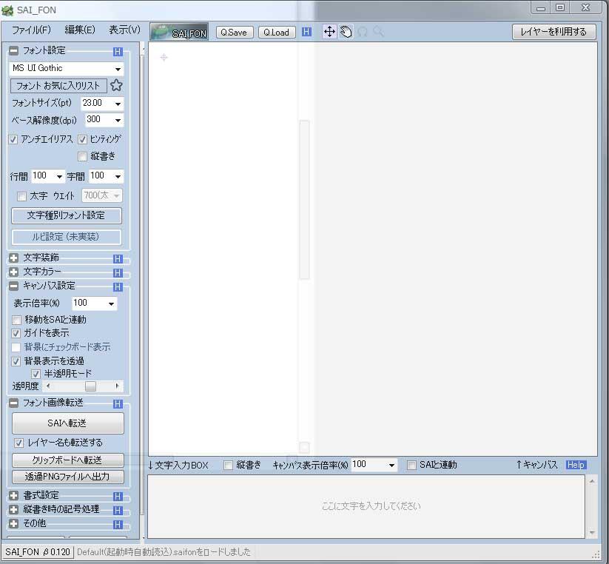
Task: Click 文字種別フォント設定 button
Action: coord(67,215)
